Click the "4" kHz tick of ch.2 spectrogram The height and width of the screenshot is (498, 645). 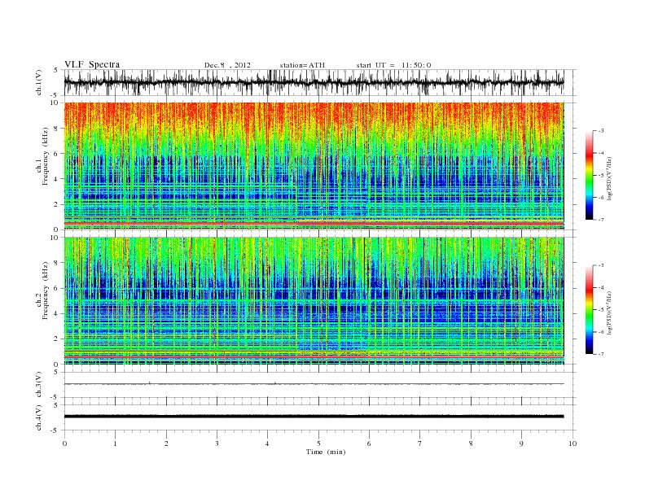click(x=56, y=314)
